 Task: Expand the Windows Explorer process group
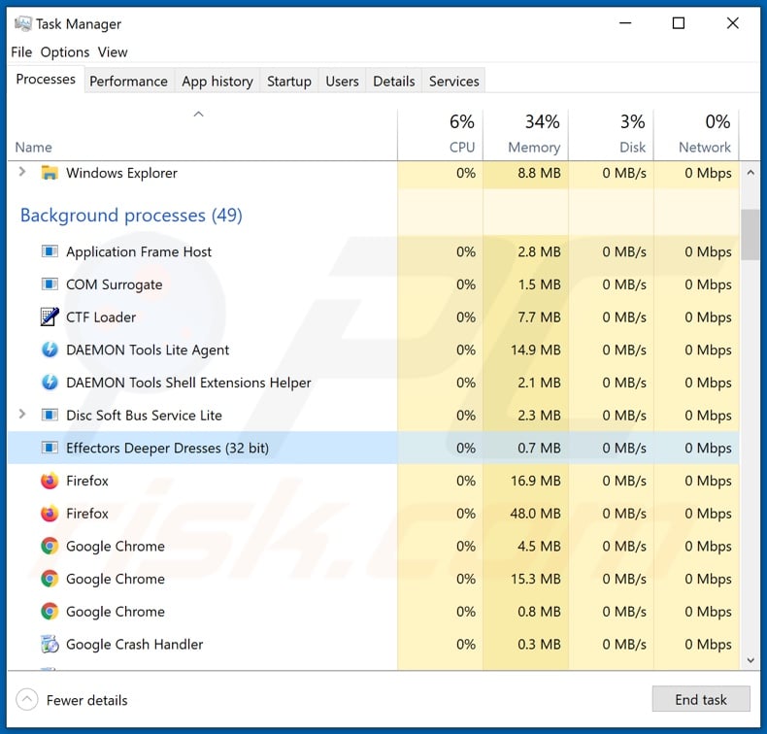pyautogui.click(x=22, y=172)
